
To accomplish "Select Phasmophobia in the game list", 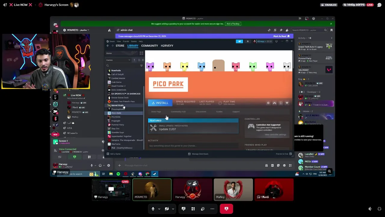I will click(x=118, y=109).
